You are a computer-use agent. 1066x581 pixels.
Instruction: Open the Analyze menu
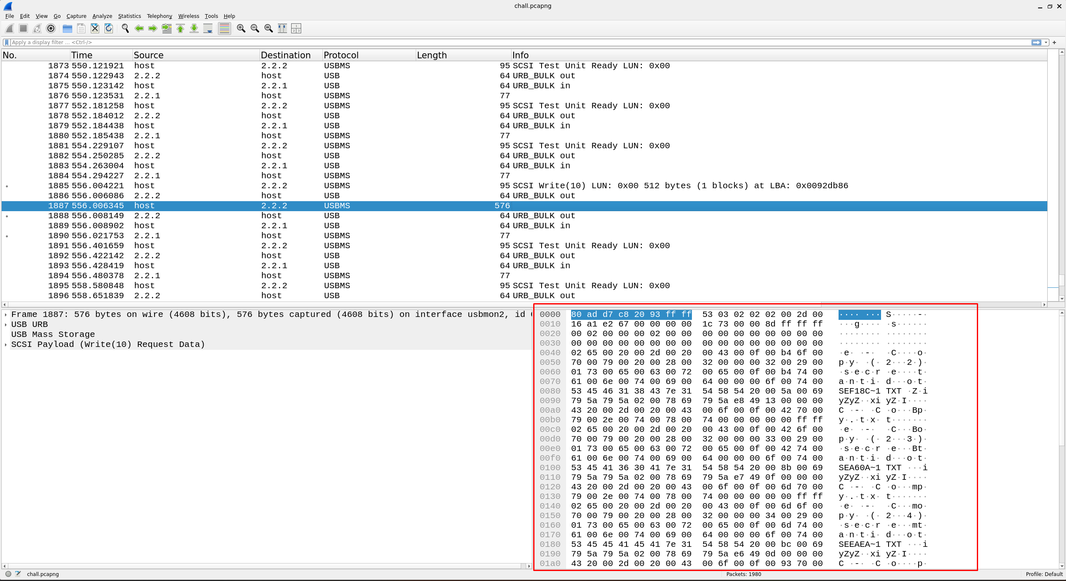pyautogui.click(x=102, y=16)
